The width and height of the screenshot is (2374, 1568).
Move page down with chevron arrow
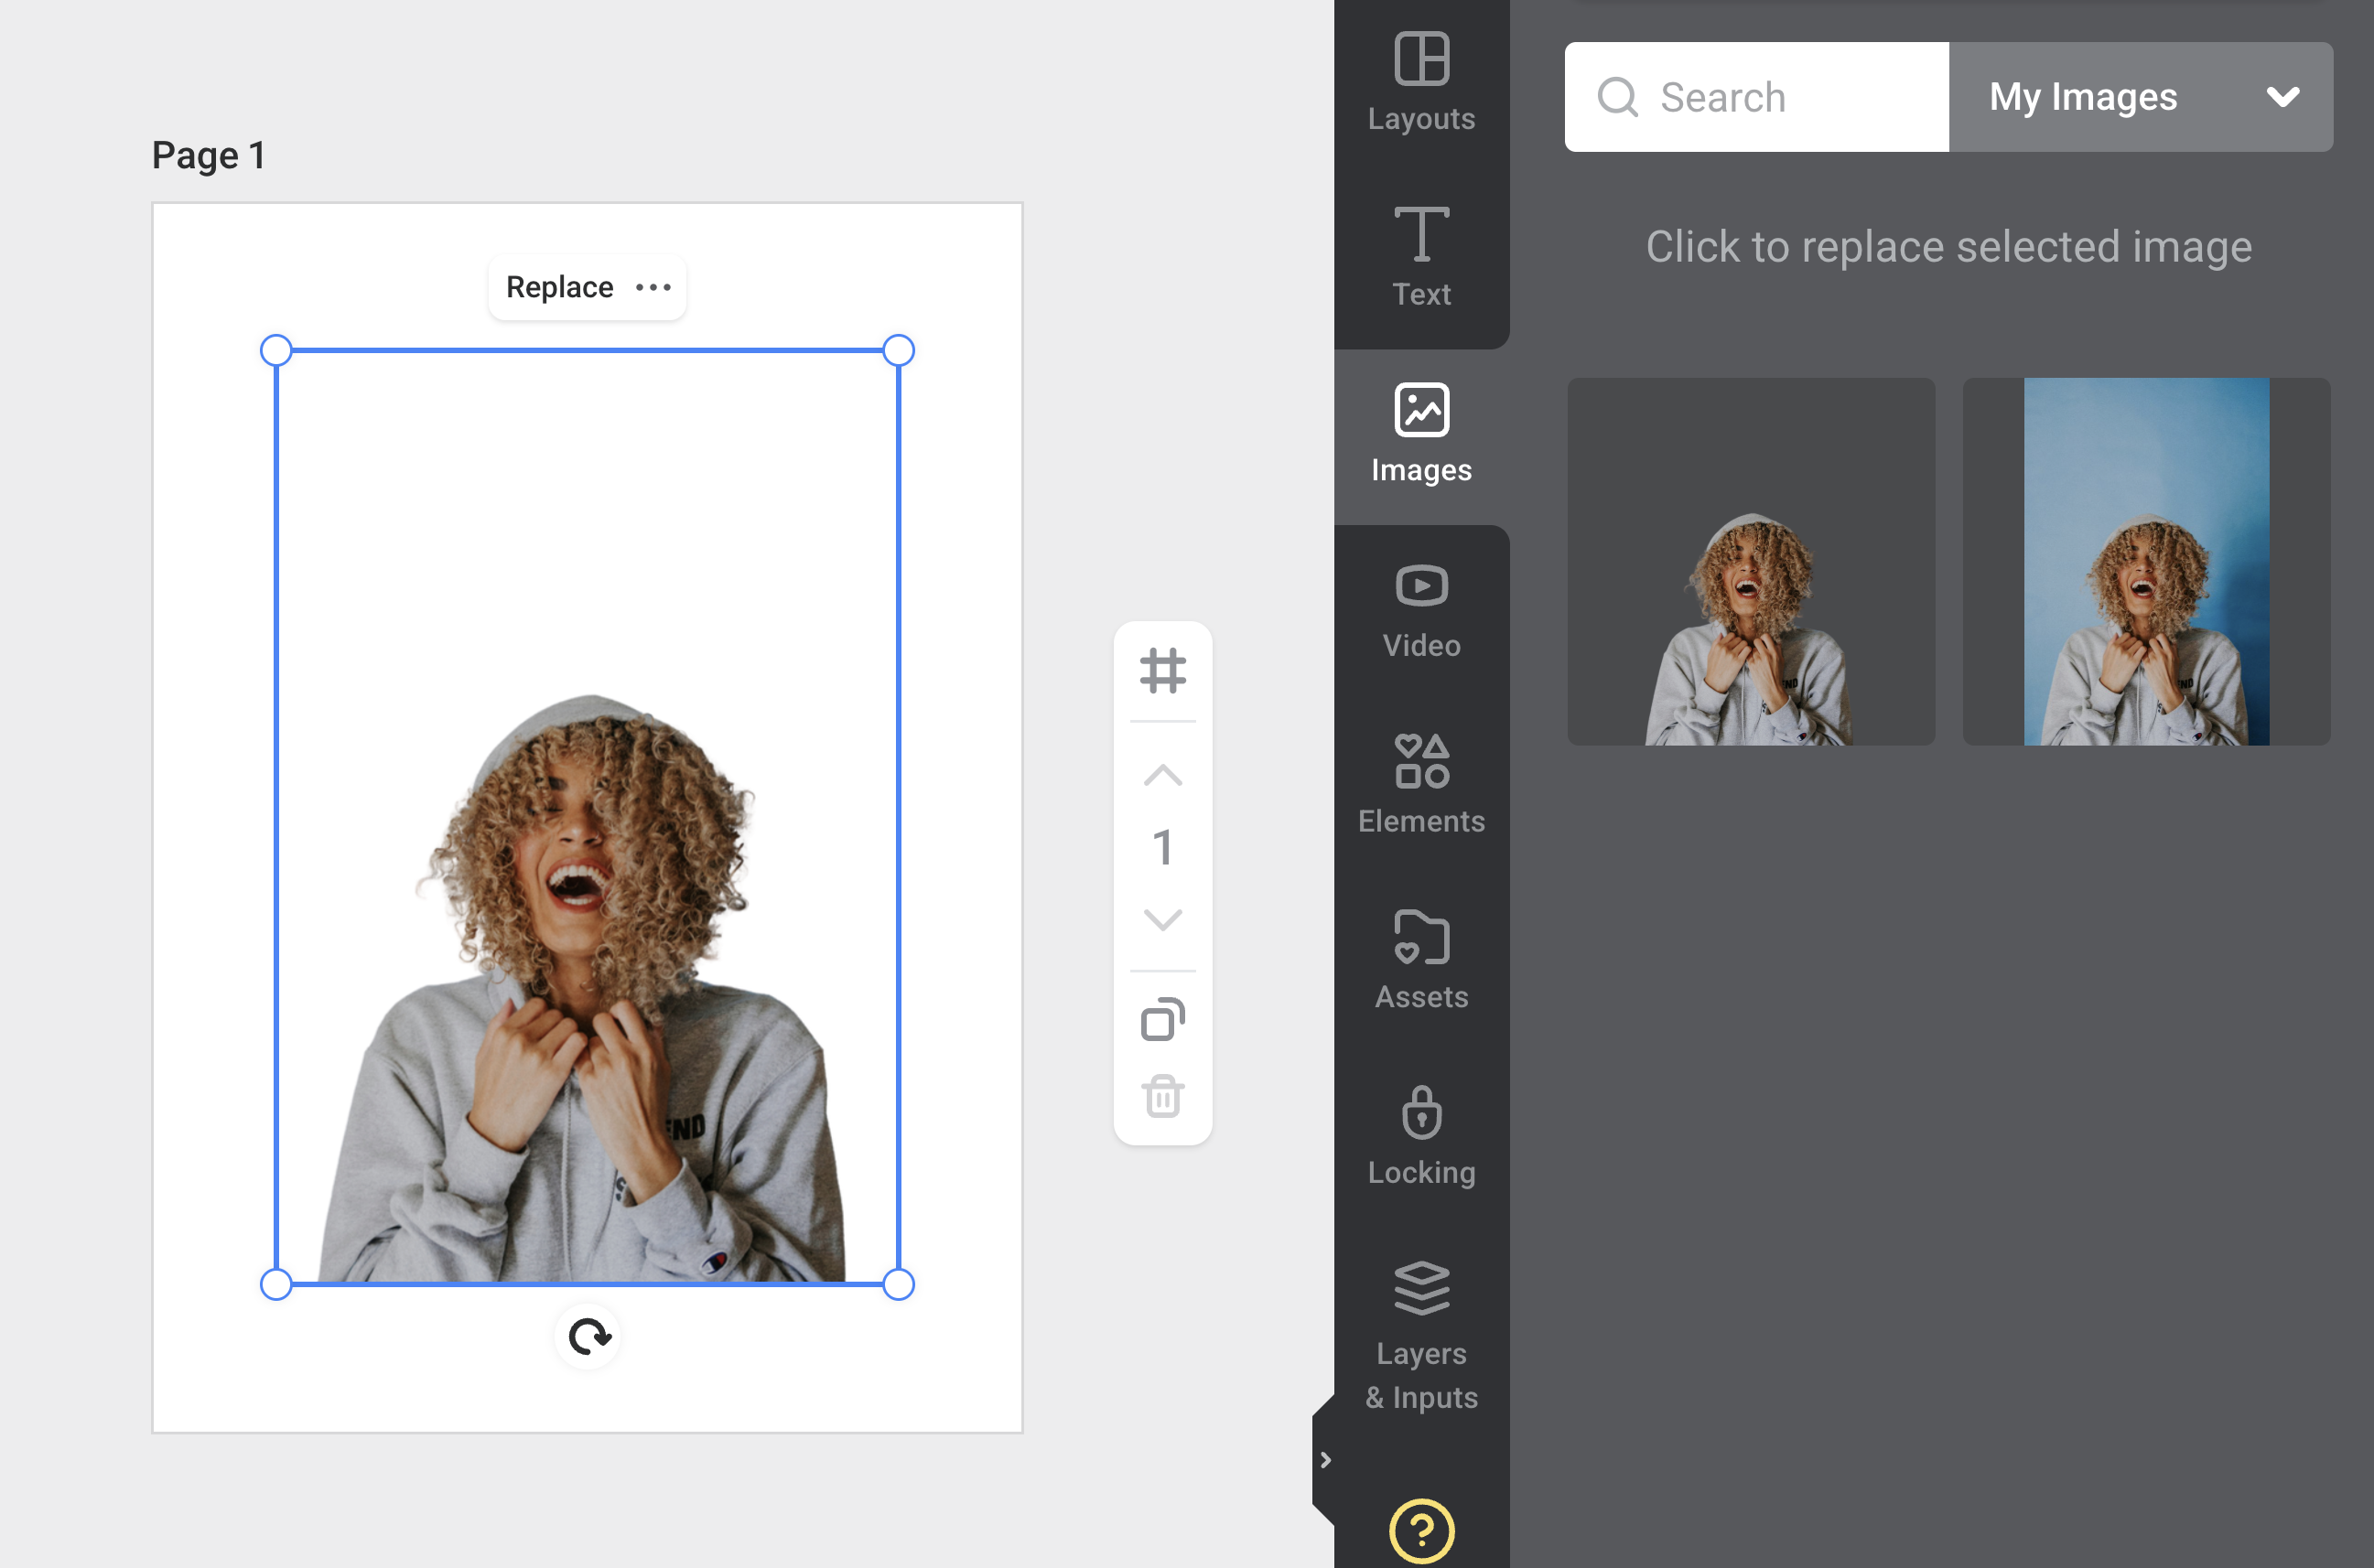[1162, 919]
